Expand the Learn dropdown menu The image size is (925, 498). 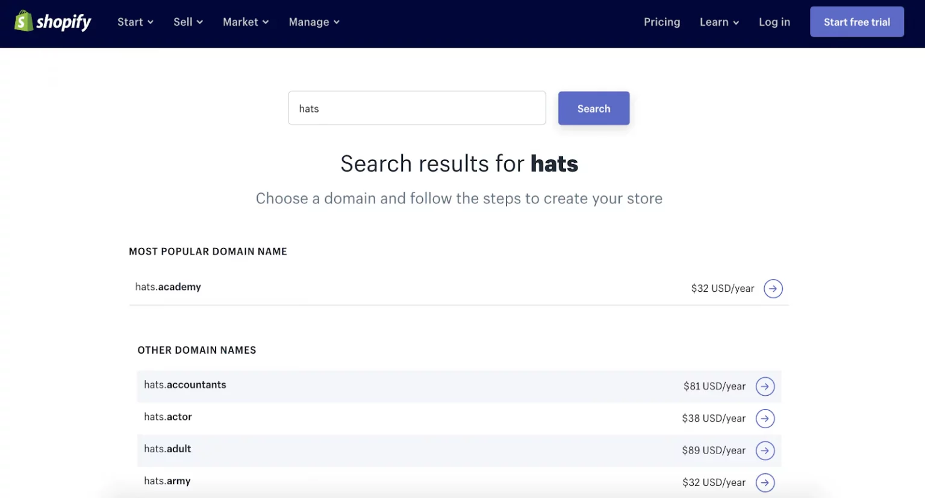pyautogui.click(x=719, y=22)
